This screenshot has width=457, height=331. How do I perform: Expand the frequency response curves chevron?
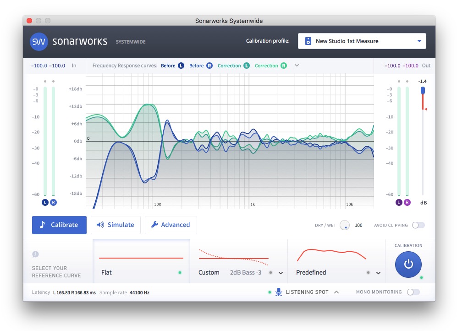point(297,65)
